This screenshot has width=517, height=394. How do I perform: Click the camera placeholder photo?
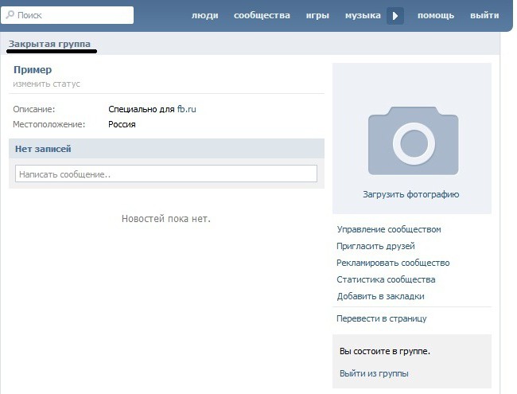[413, 141]
